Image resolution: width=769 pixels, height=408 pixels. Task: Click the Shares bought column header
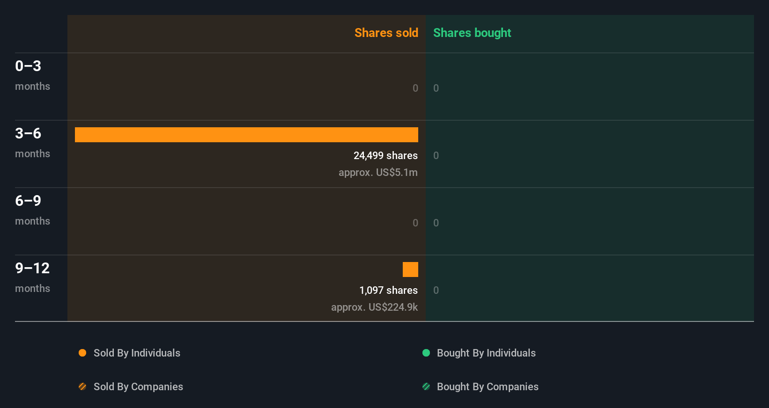(x=472, y=33)
